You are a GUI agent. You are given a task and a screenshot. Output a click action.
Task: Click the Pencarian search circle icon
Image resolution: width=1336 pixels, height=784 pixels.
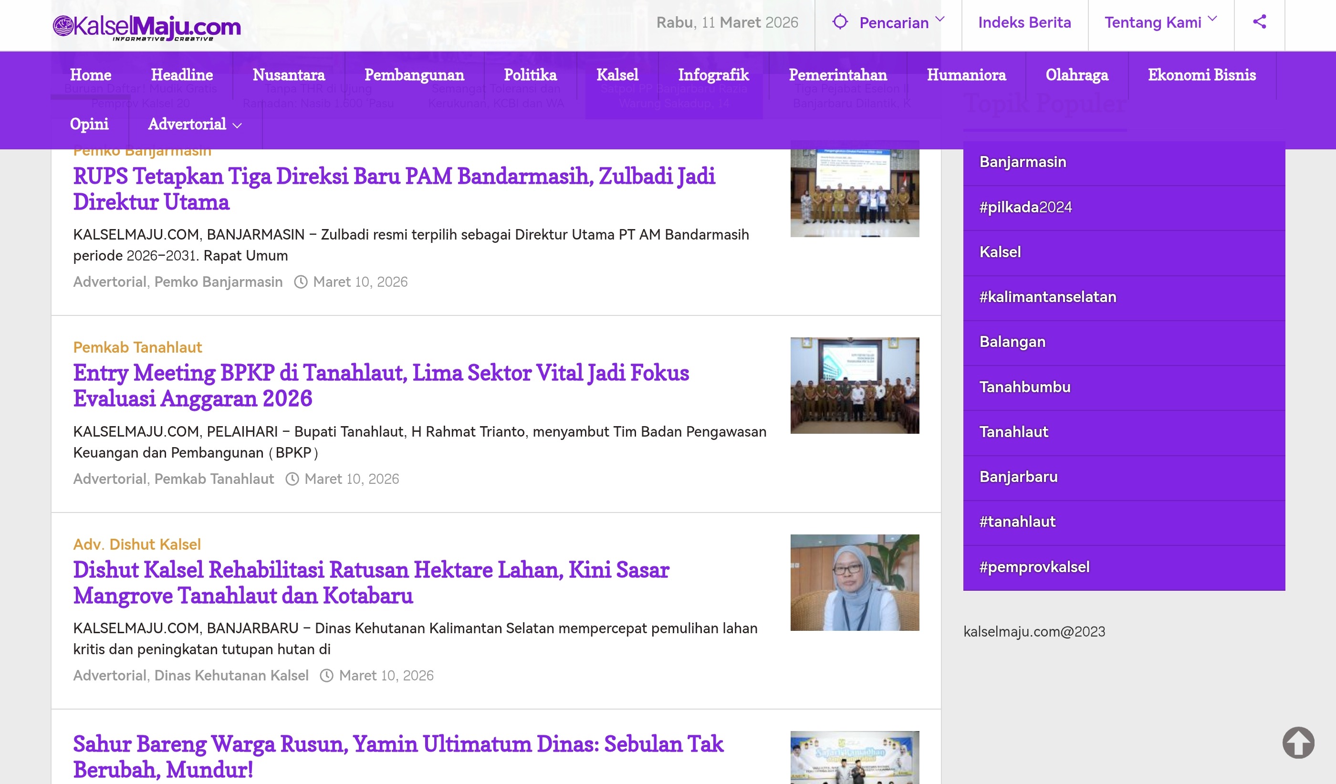pyautogui.click(x=840, y=22)
